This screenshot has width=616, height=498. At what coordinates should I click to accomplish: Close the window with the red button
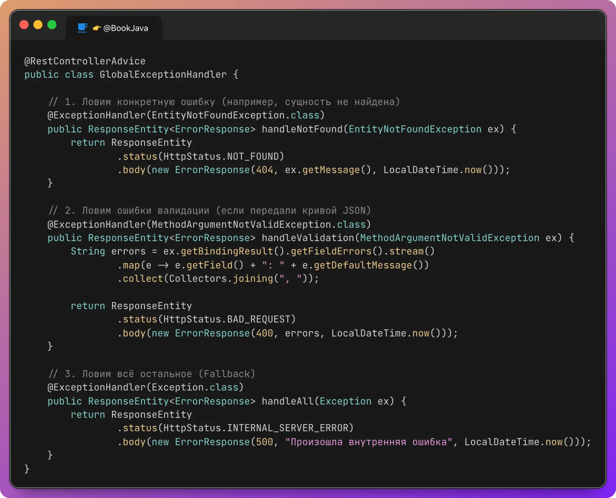[x=24, y=25]
